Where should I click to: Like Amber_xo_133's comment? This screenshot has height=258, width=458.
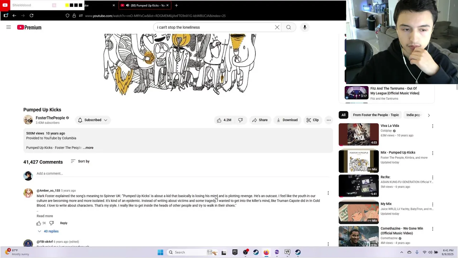39,223
